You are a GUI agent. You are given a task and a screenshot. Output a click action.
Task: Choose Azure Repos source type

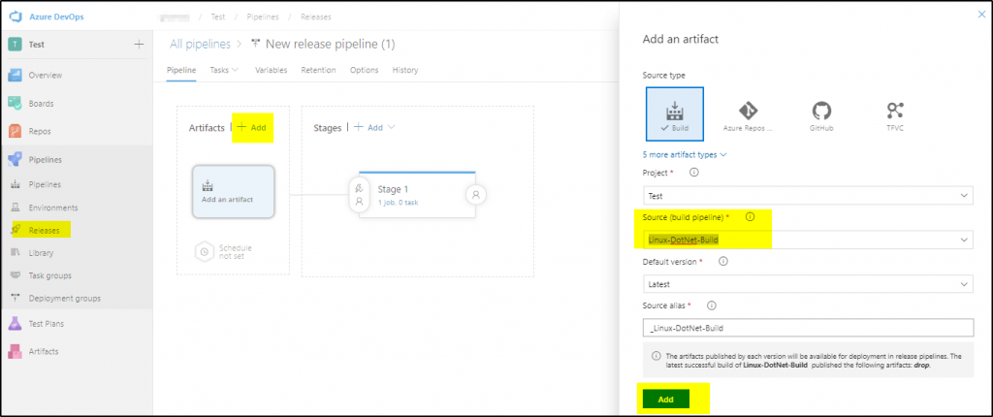point(748,113)
